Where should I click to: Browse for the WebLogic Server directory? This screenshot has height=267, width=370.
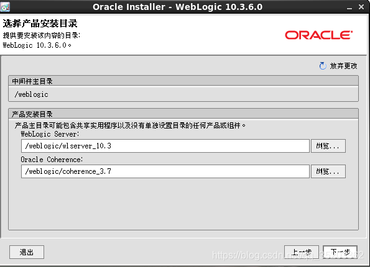tap(328, 146)
